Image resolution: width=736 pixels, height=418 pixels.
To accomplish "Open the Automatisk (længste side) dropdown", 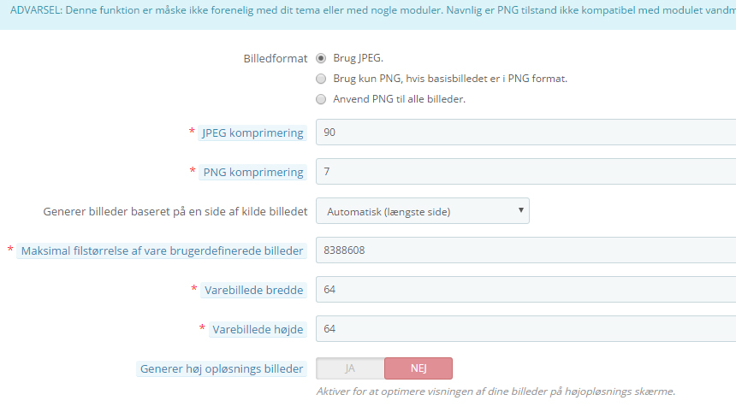I will (x=423, y=211).
